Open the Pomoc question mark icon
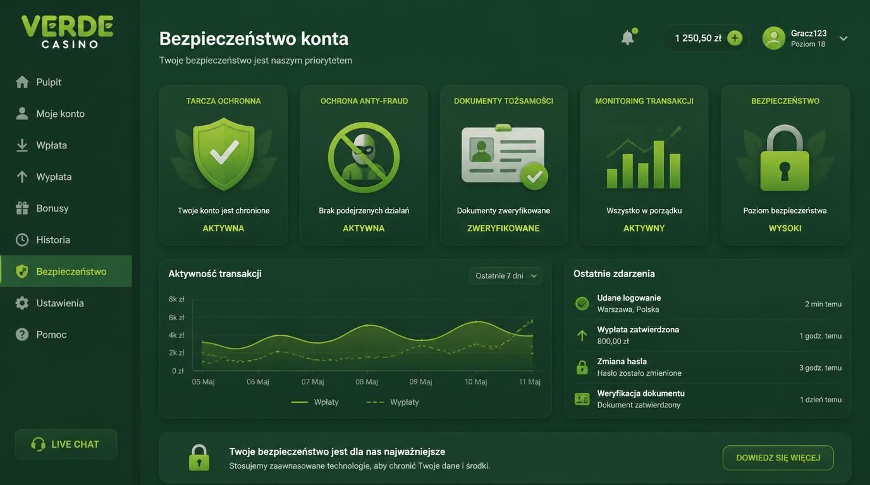Viewport: 870px width, 485px height. tap(22, 335)
